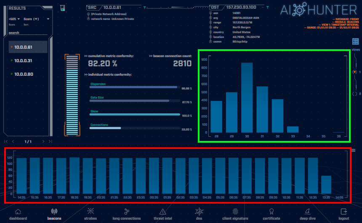Open the dns module icon

[x=199, y=212]
